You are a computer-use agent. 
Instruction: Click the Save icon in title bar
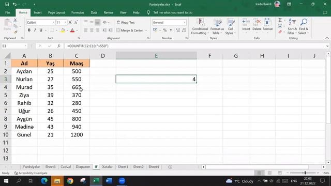coord(7,4)
